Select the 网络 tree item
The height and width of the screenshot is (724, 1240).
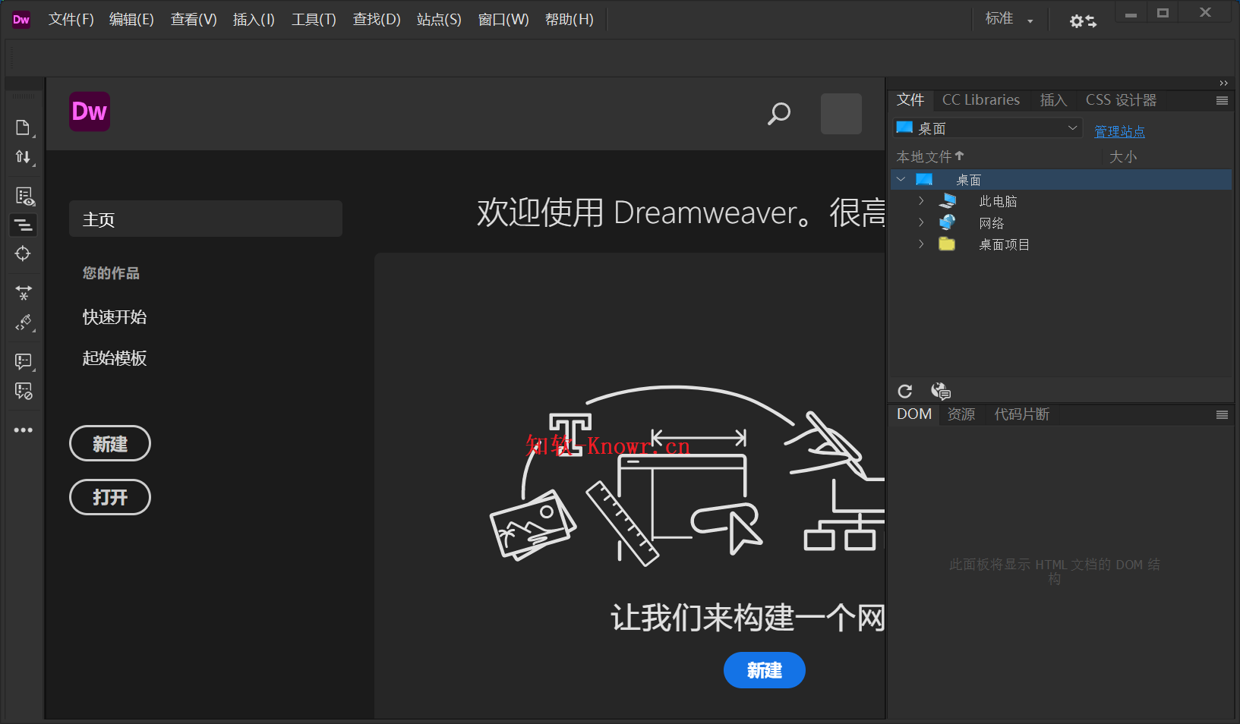pos(991,223)
